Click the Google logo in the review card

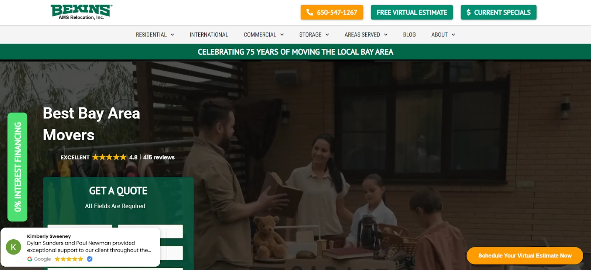point(30,259)
